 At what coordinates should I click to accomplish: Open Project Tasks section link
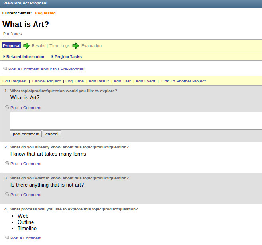tap(68, 57)
